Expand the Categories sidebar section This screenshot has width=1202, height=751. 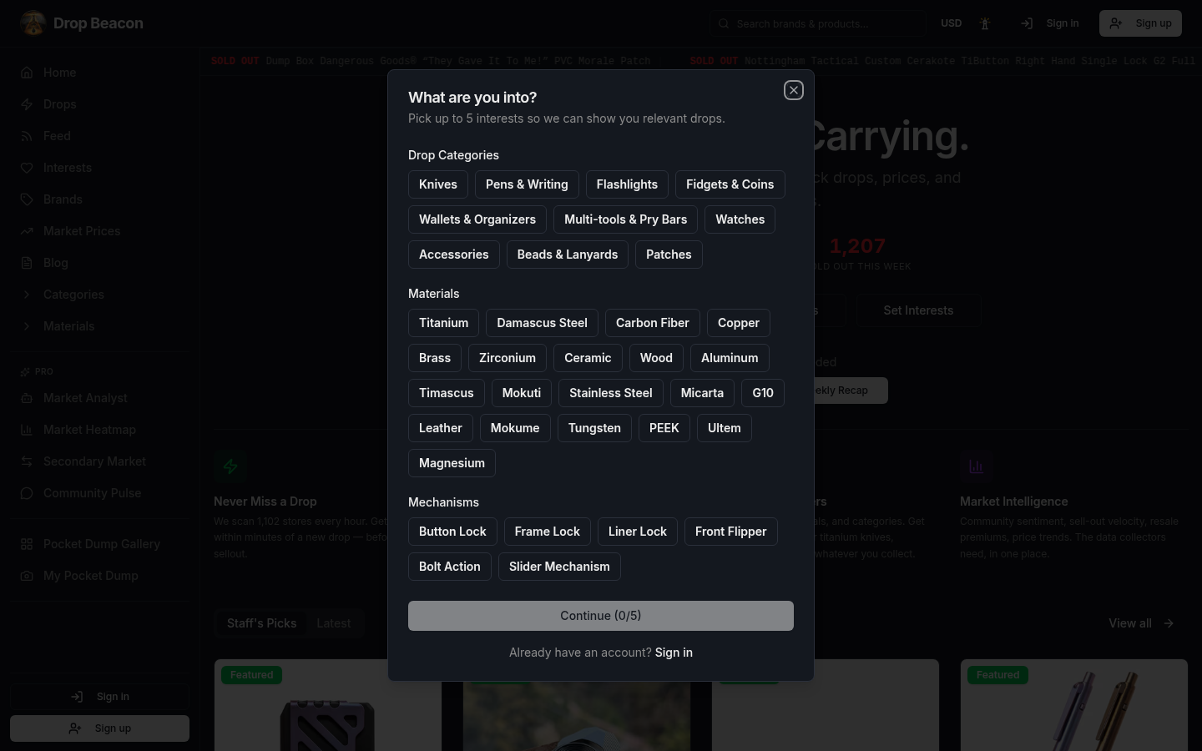point(73,294)
